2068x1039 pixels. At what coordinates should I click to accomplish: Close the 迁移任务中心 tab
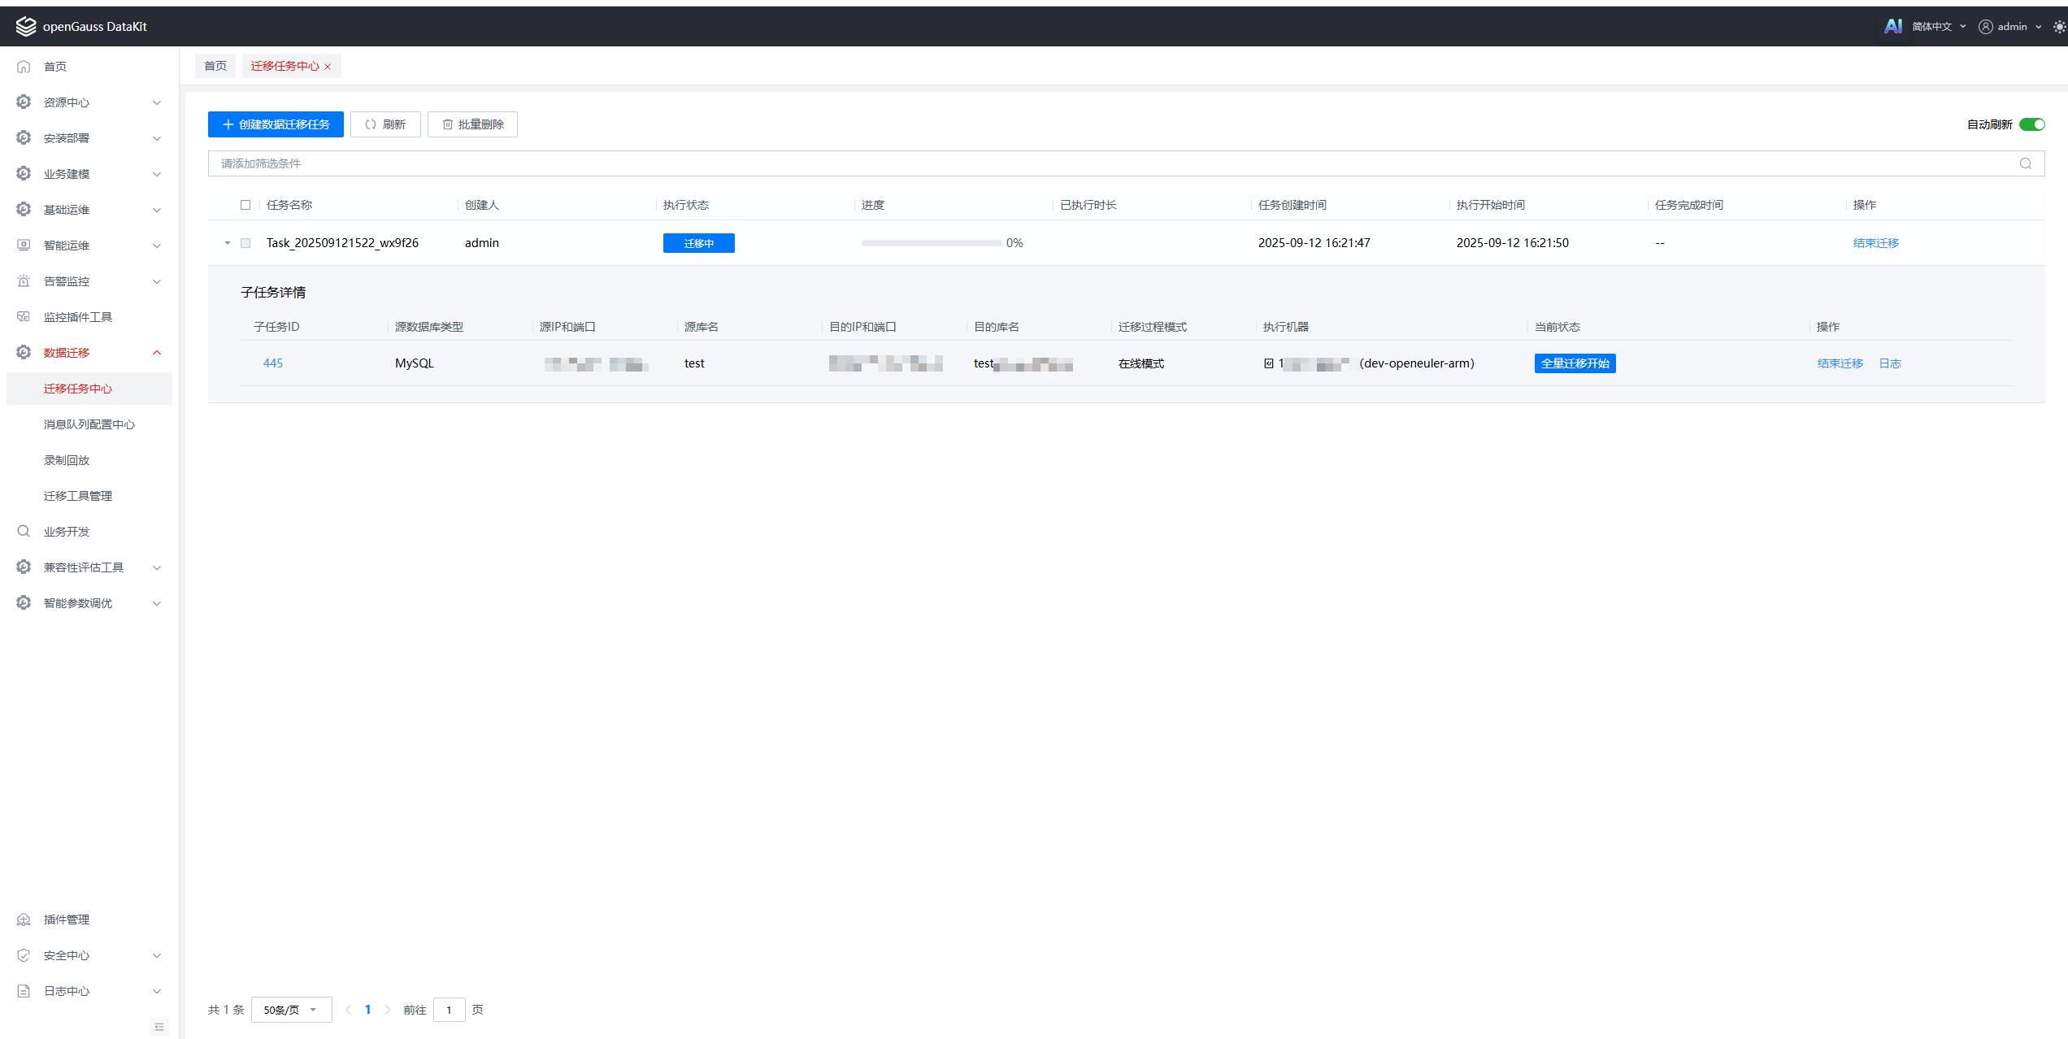(328, 67)
